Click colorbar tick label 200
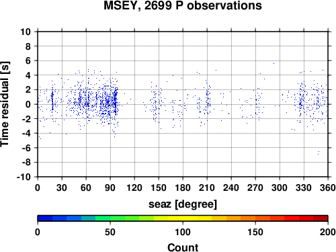The height and width of the screenshot is (252, 336). [x=328, y=232]
